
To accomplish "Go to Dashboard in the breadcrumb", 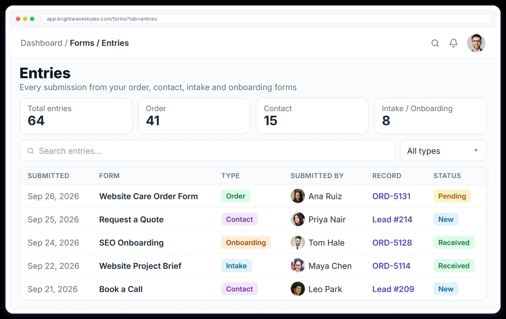I will [41, 43].
